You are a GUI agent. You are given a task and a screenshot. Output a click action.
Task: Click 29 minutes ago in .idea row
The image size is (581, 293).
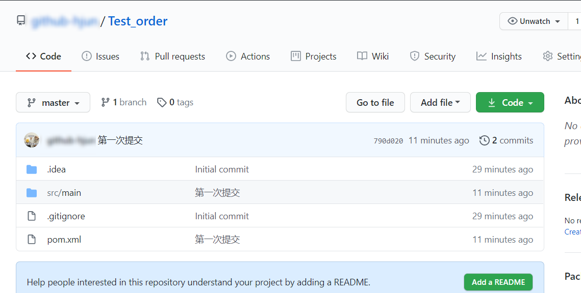[x=503, y=169]
